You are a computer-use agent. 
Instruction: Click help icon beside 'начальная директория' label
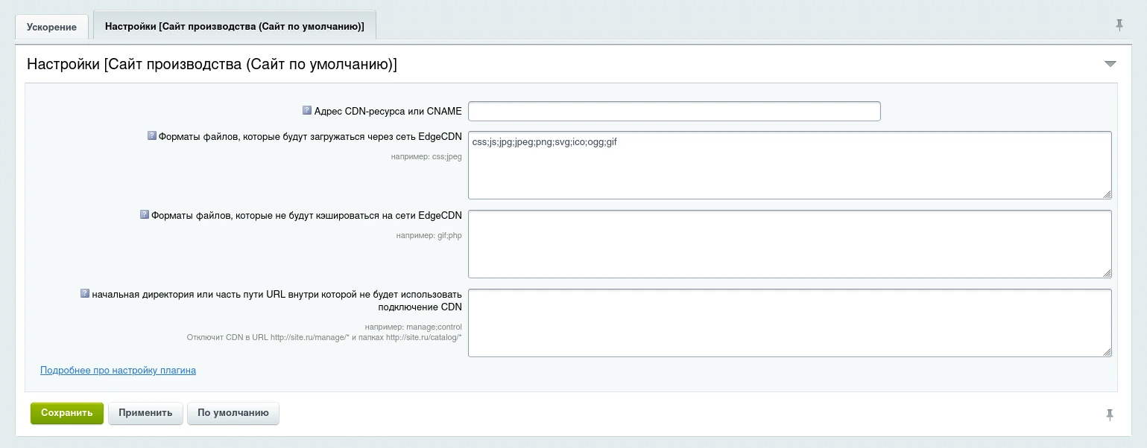pyautogui.click(x=85, y=294)
